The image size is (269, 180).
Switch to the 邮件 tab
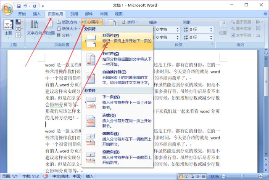point(89,14)
